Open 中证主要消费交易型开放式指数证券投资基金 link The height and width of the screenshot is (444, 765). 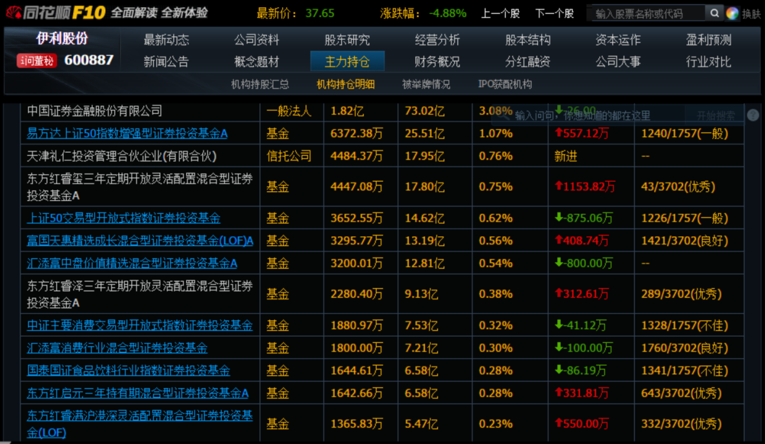click(139, 325)
